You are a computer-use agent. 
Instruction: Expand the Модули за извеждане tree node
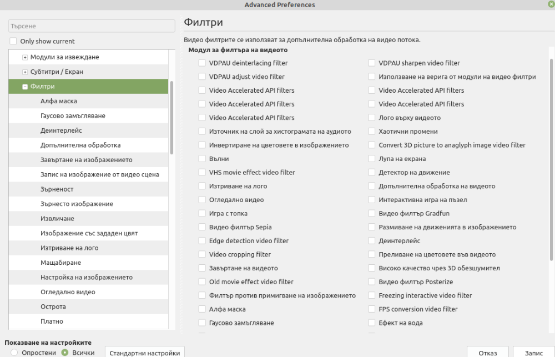point(25,57)
